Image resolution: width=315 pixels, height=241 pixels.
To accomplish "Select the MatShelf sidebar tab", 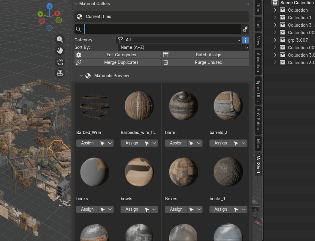I will 258,164.
